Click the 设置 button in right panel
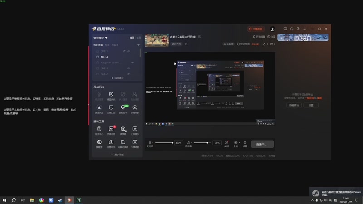This screenshot has width=363, height=204. pyautogui.click(x=311, y=105)
